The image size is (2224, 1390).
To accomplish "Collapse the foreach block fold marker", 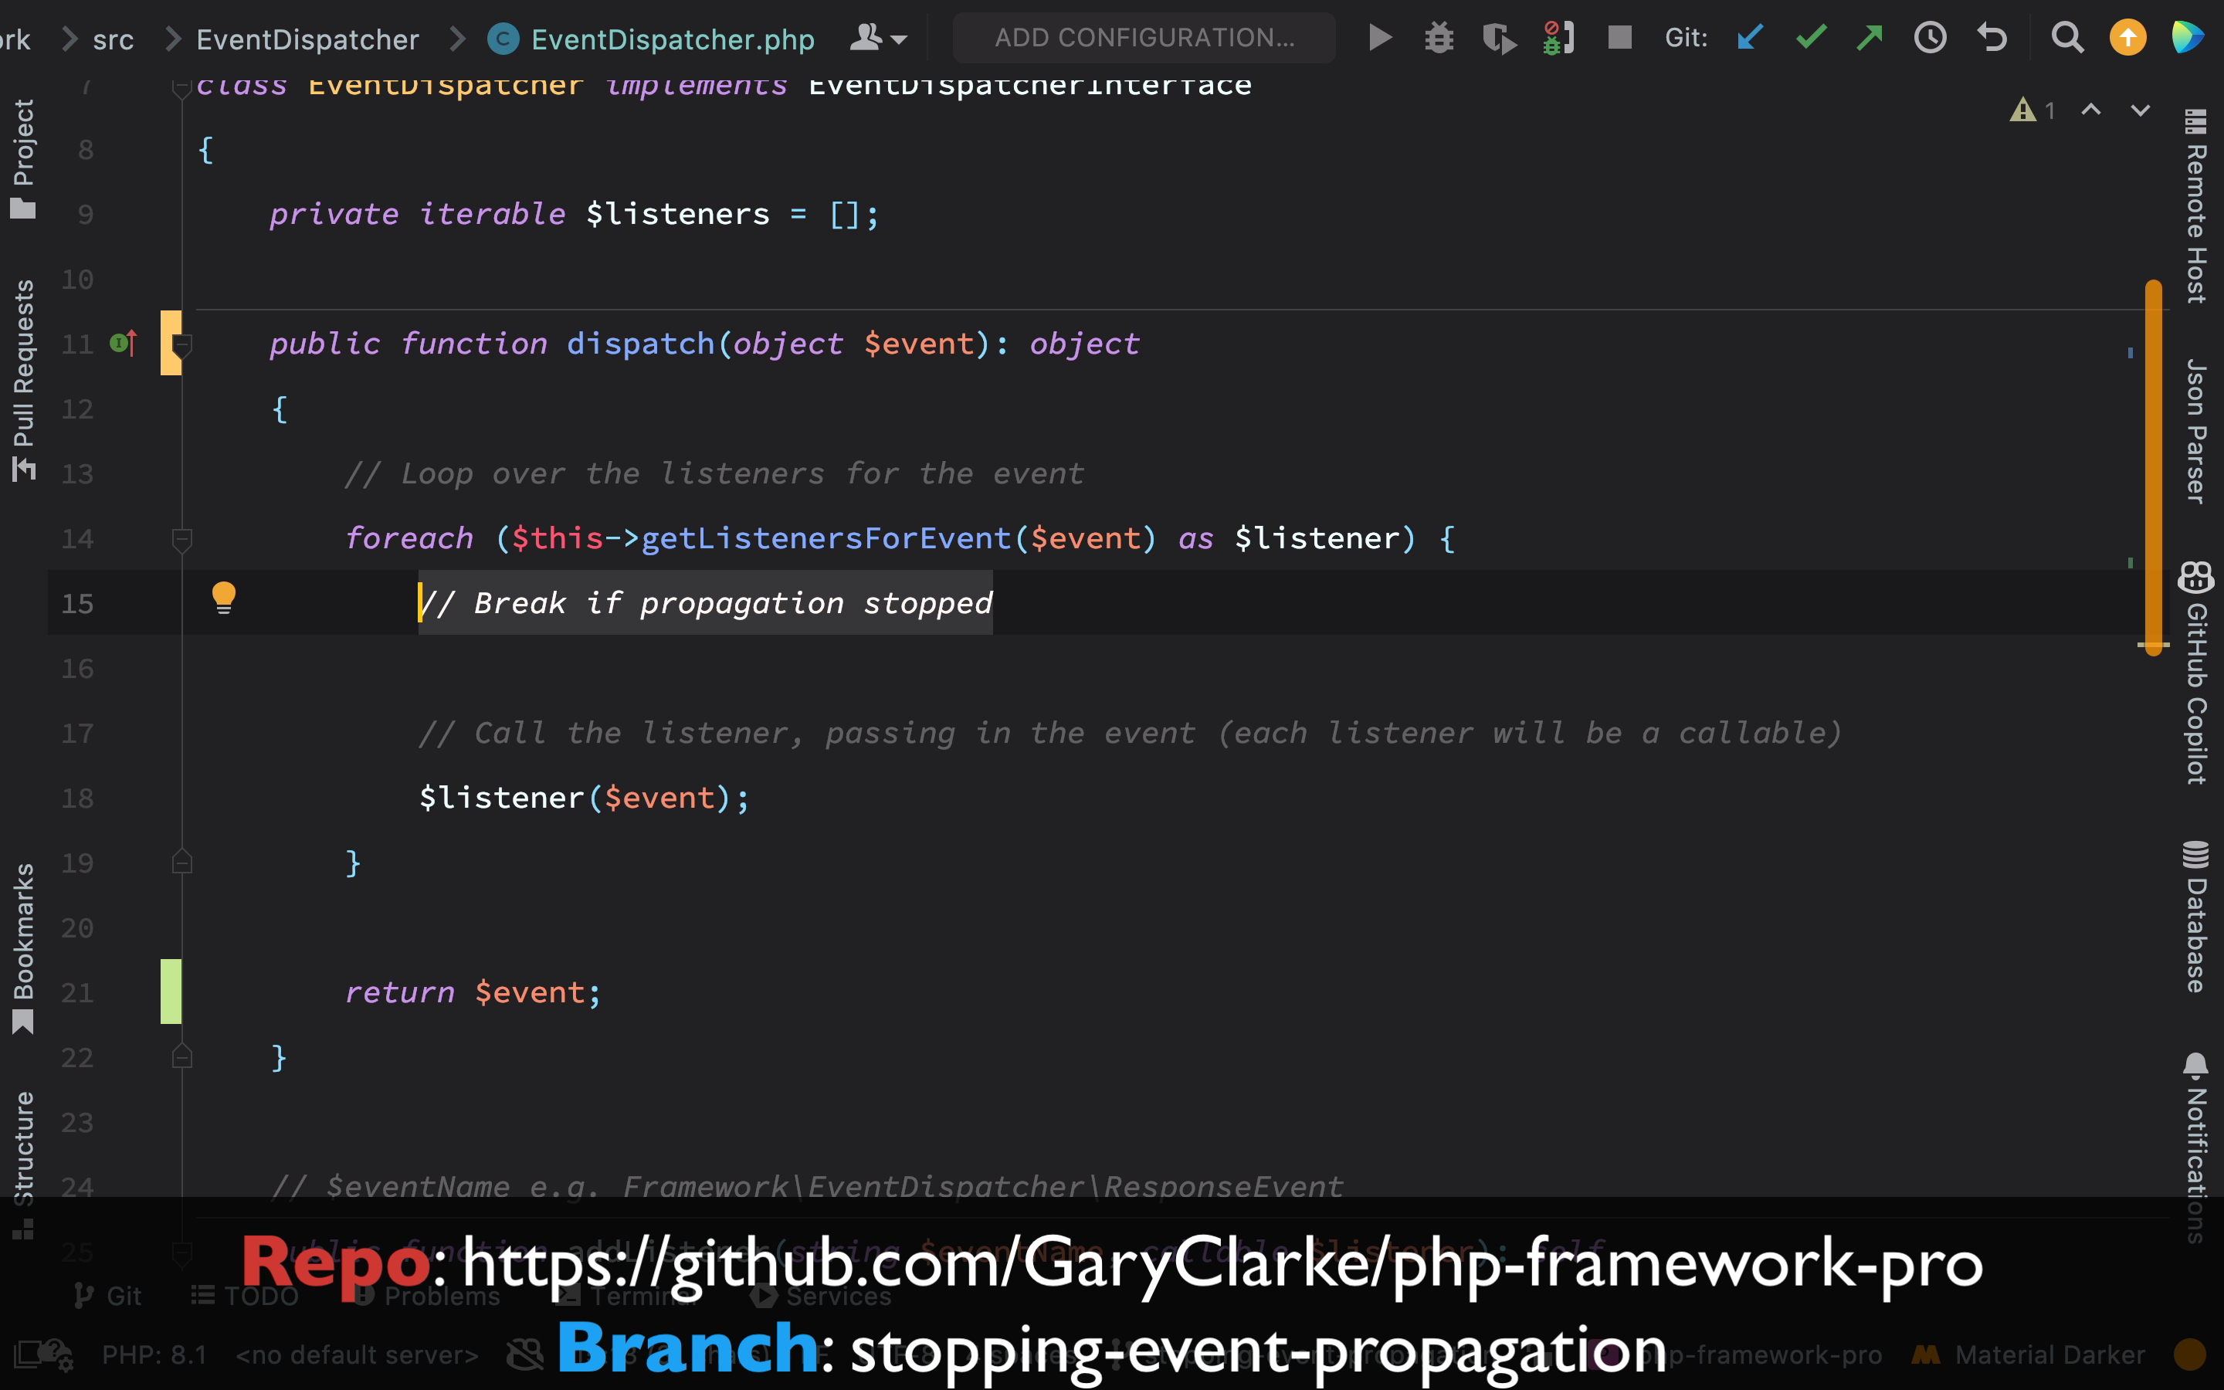I will (182, 540).
